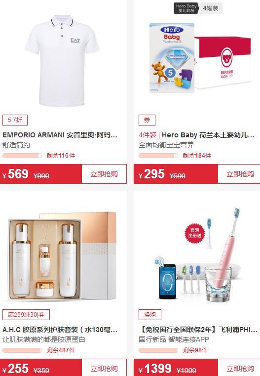Click the ¥1399 price on Philips item

[x=155, y=369]
